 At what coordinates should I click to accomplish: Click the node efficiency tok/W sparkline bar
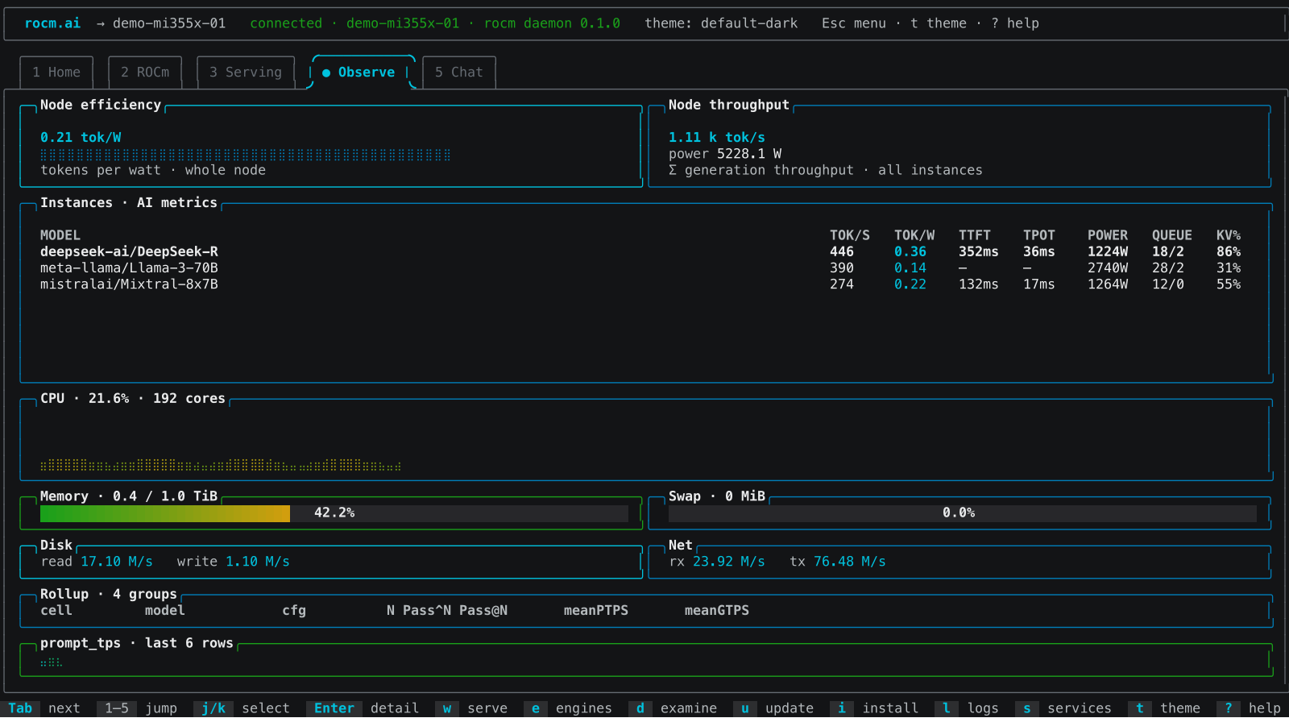(x=246, y=155)
